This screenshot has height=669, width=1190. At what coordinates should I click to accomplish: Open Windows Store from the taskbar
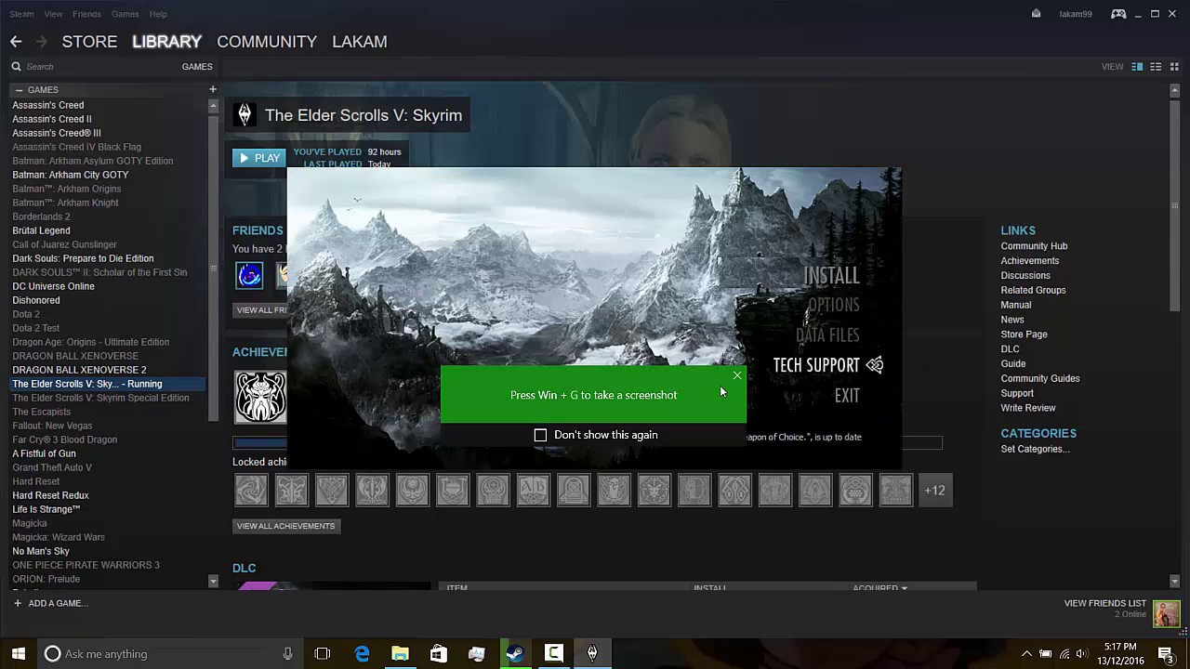click(438, 654)
